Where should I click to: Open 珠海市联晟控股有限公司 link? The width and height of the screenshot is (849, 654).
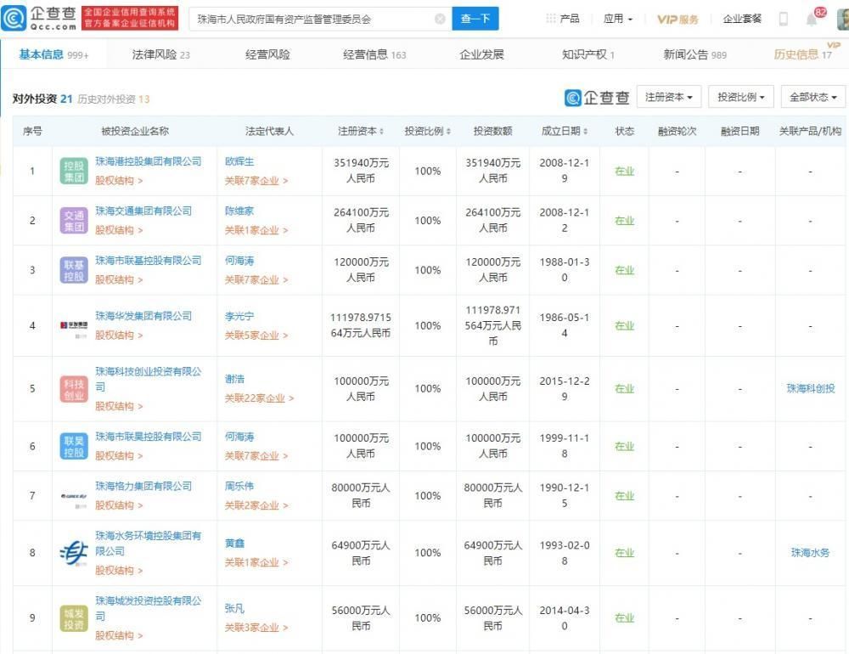(x=149, y=437)
